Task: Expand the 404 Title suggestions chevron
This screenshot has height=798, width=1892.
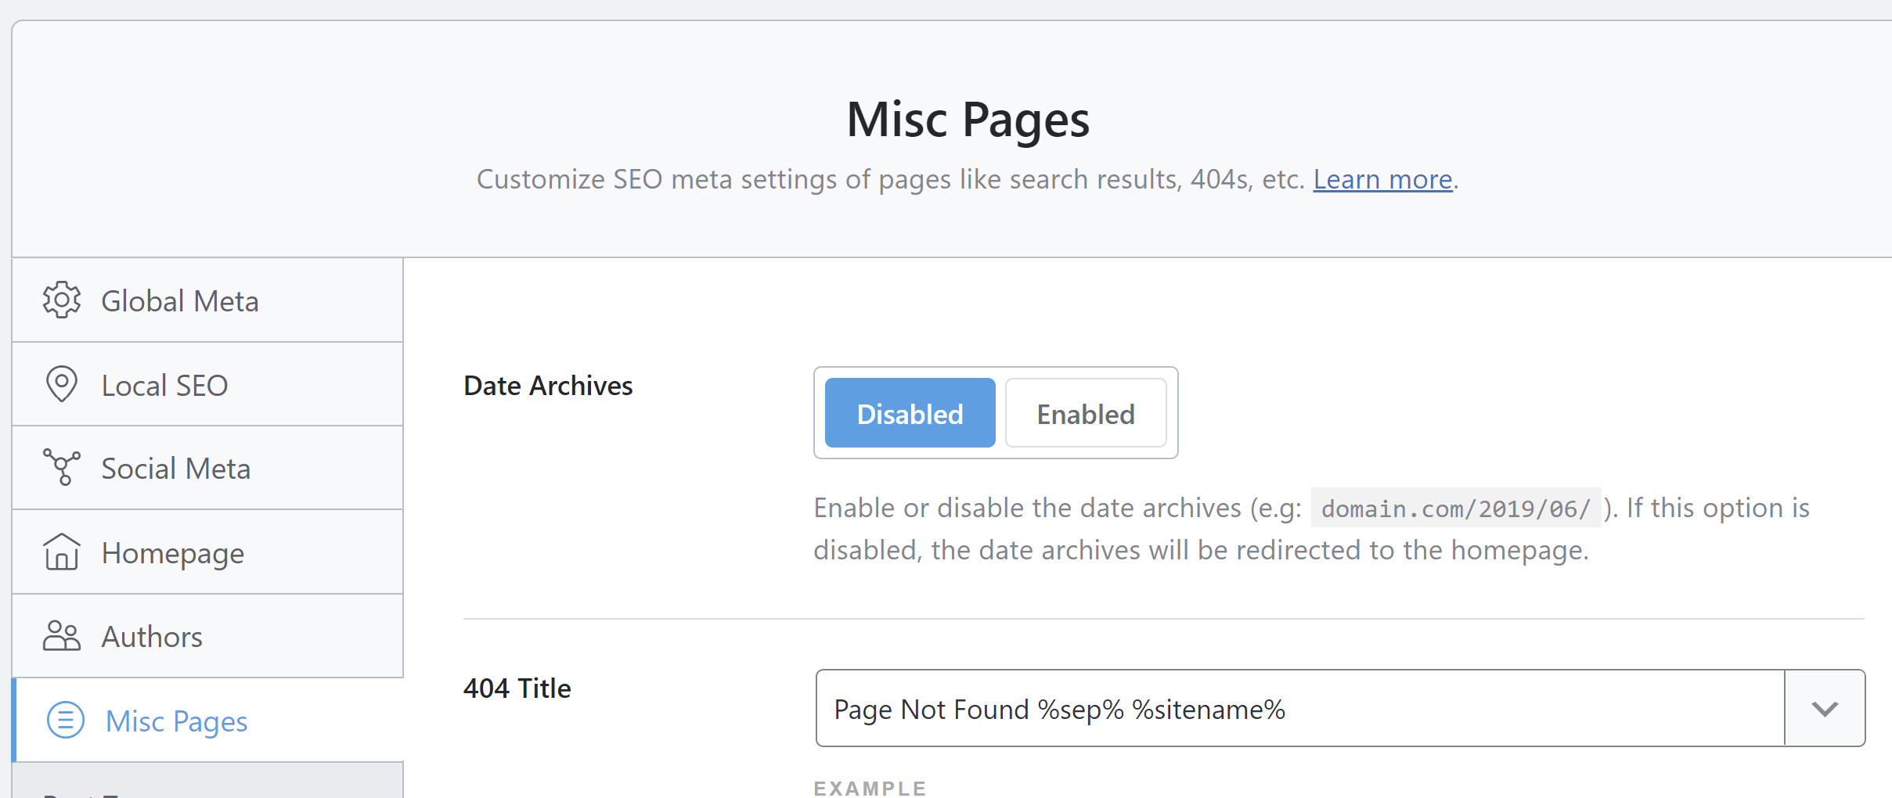Action: tap(1824, 708)
